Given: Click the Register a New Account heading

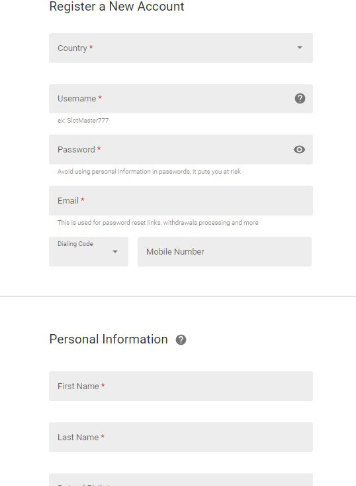Looking at the screenshot, I should point(116,7).
